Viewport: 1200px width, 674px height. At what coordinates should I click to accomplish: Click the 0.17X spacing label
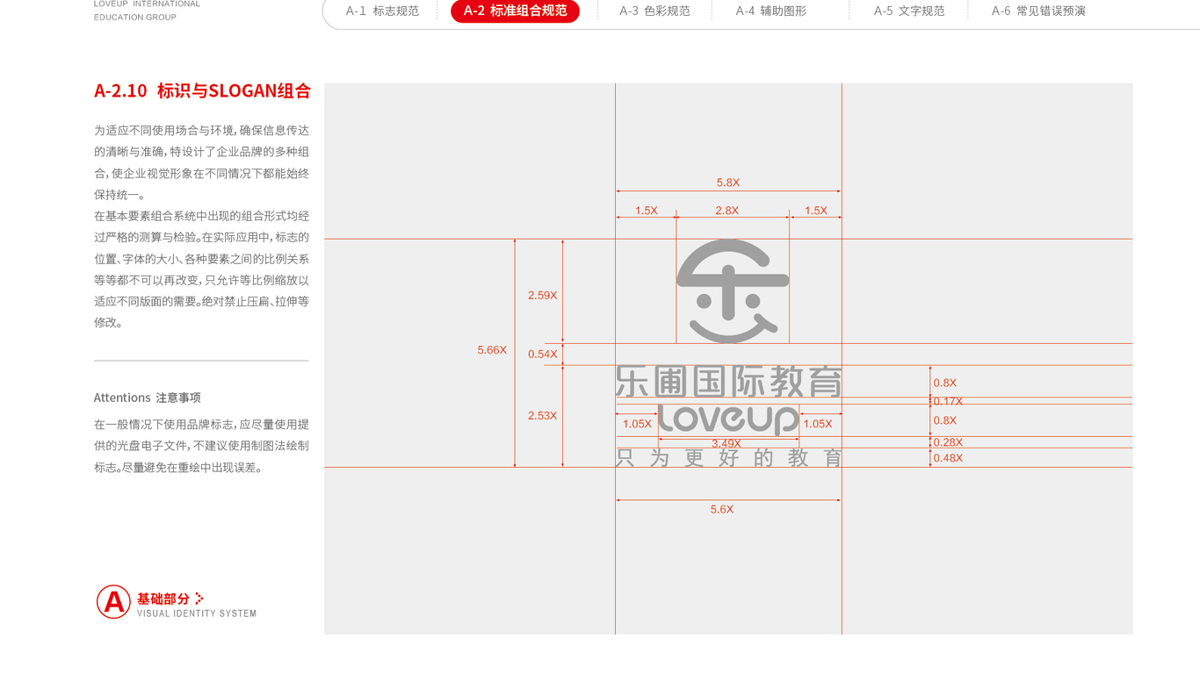coord(948,401)
